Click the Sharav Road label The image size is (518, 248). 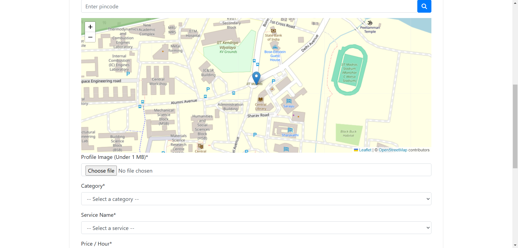(258, 115)
